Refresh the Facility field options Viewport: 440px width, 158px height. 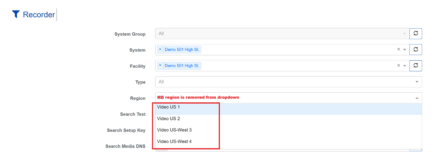(416, 65)
